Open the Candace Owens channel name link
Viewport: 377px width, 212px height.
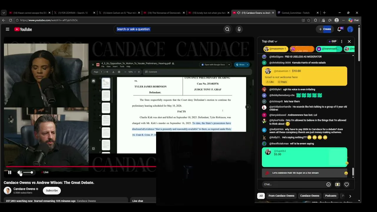(x=24, y=189)
